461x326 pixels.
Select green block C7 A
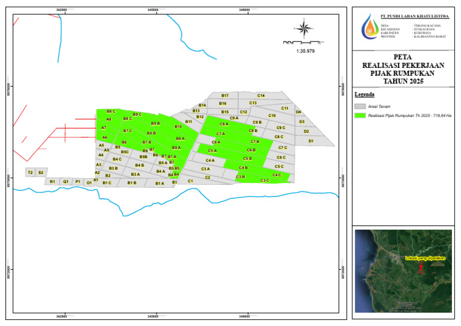tap(220, 134)
